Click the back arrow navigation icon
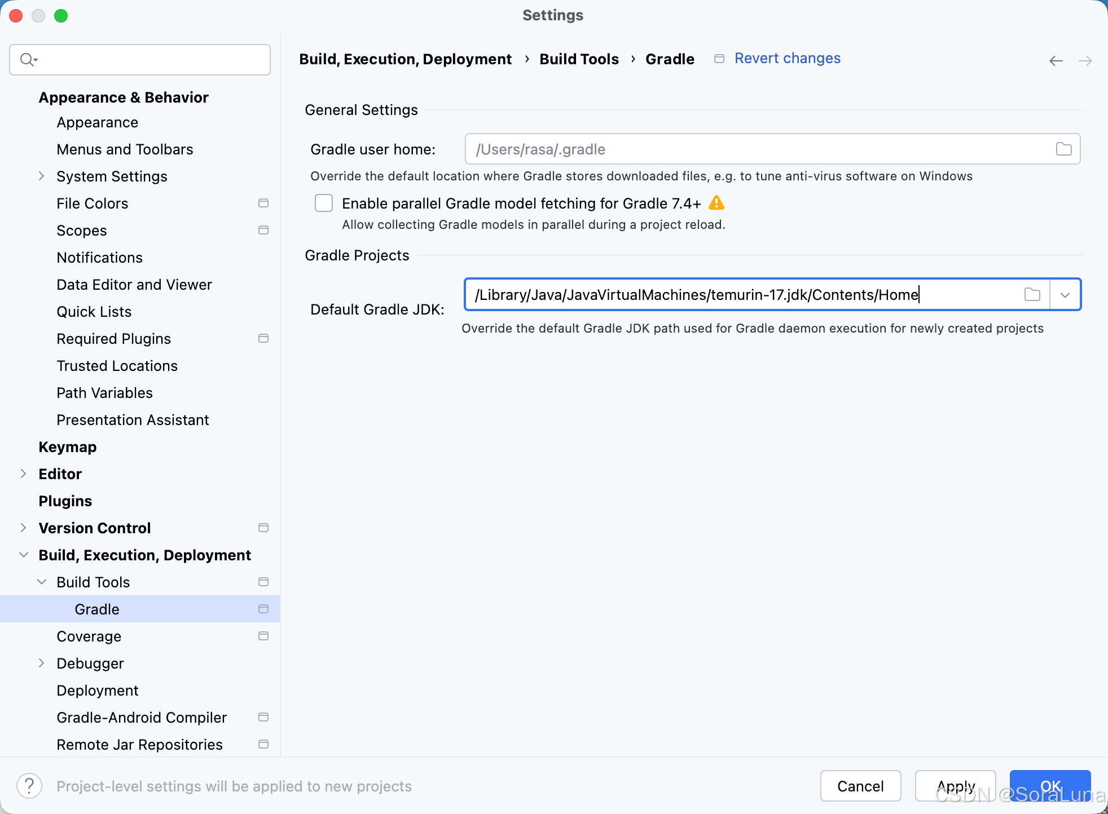The image size is (1108, 814). (x=1056, y=61)
